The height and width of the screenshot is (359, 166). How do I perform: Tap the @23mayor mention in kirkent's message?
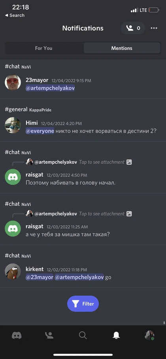pos(40,277)
